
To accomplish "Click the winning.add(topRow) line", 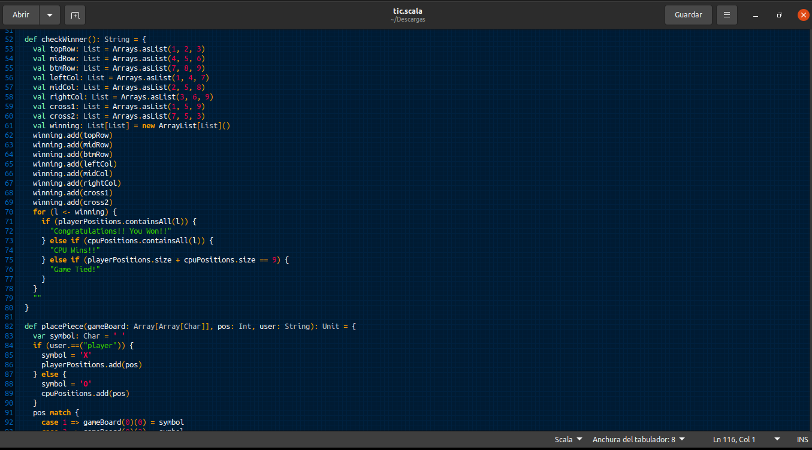I will (73, 135).
